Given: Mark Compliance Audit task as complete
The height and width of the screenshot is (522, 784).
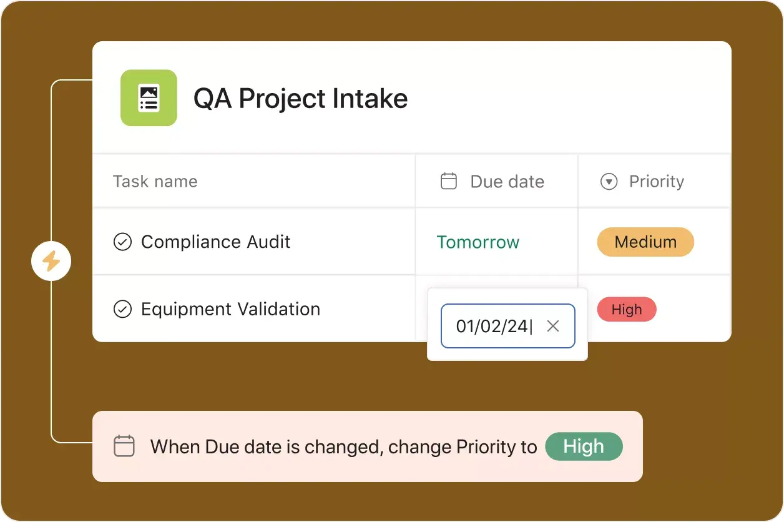Looking at the screenshot, I should 122,242.
